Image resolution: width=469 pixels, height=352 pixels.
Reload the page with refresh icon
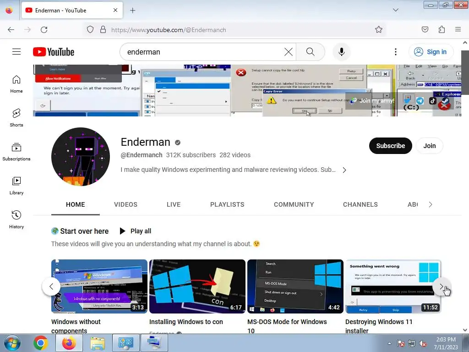coord(44,30)
